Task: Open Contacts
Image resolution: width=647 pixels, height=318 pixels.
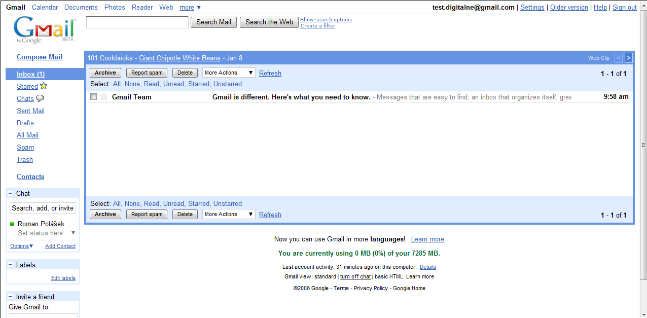Action: pos(30,176)
